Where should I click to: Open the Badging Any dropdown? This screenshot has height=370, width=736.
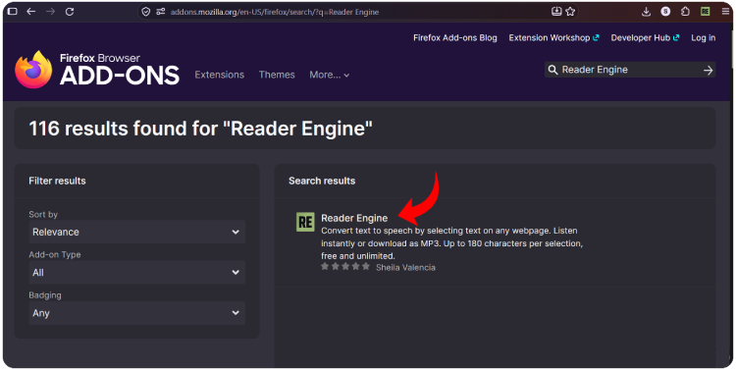pos(136,313)
